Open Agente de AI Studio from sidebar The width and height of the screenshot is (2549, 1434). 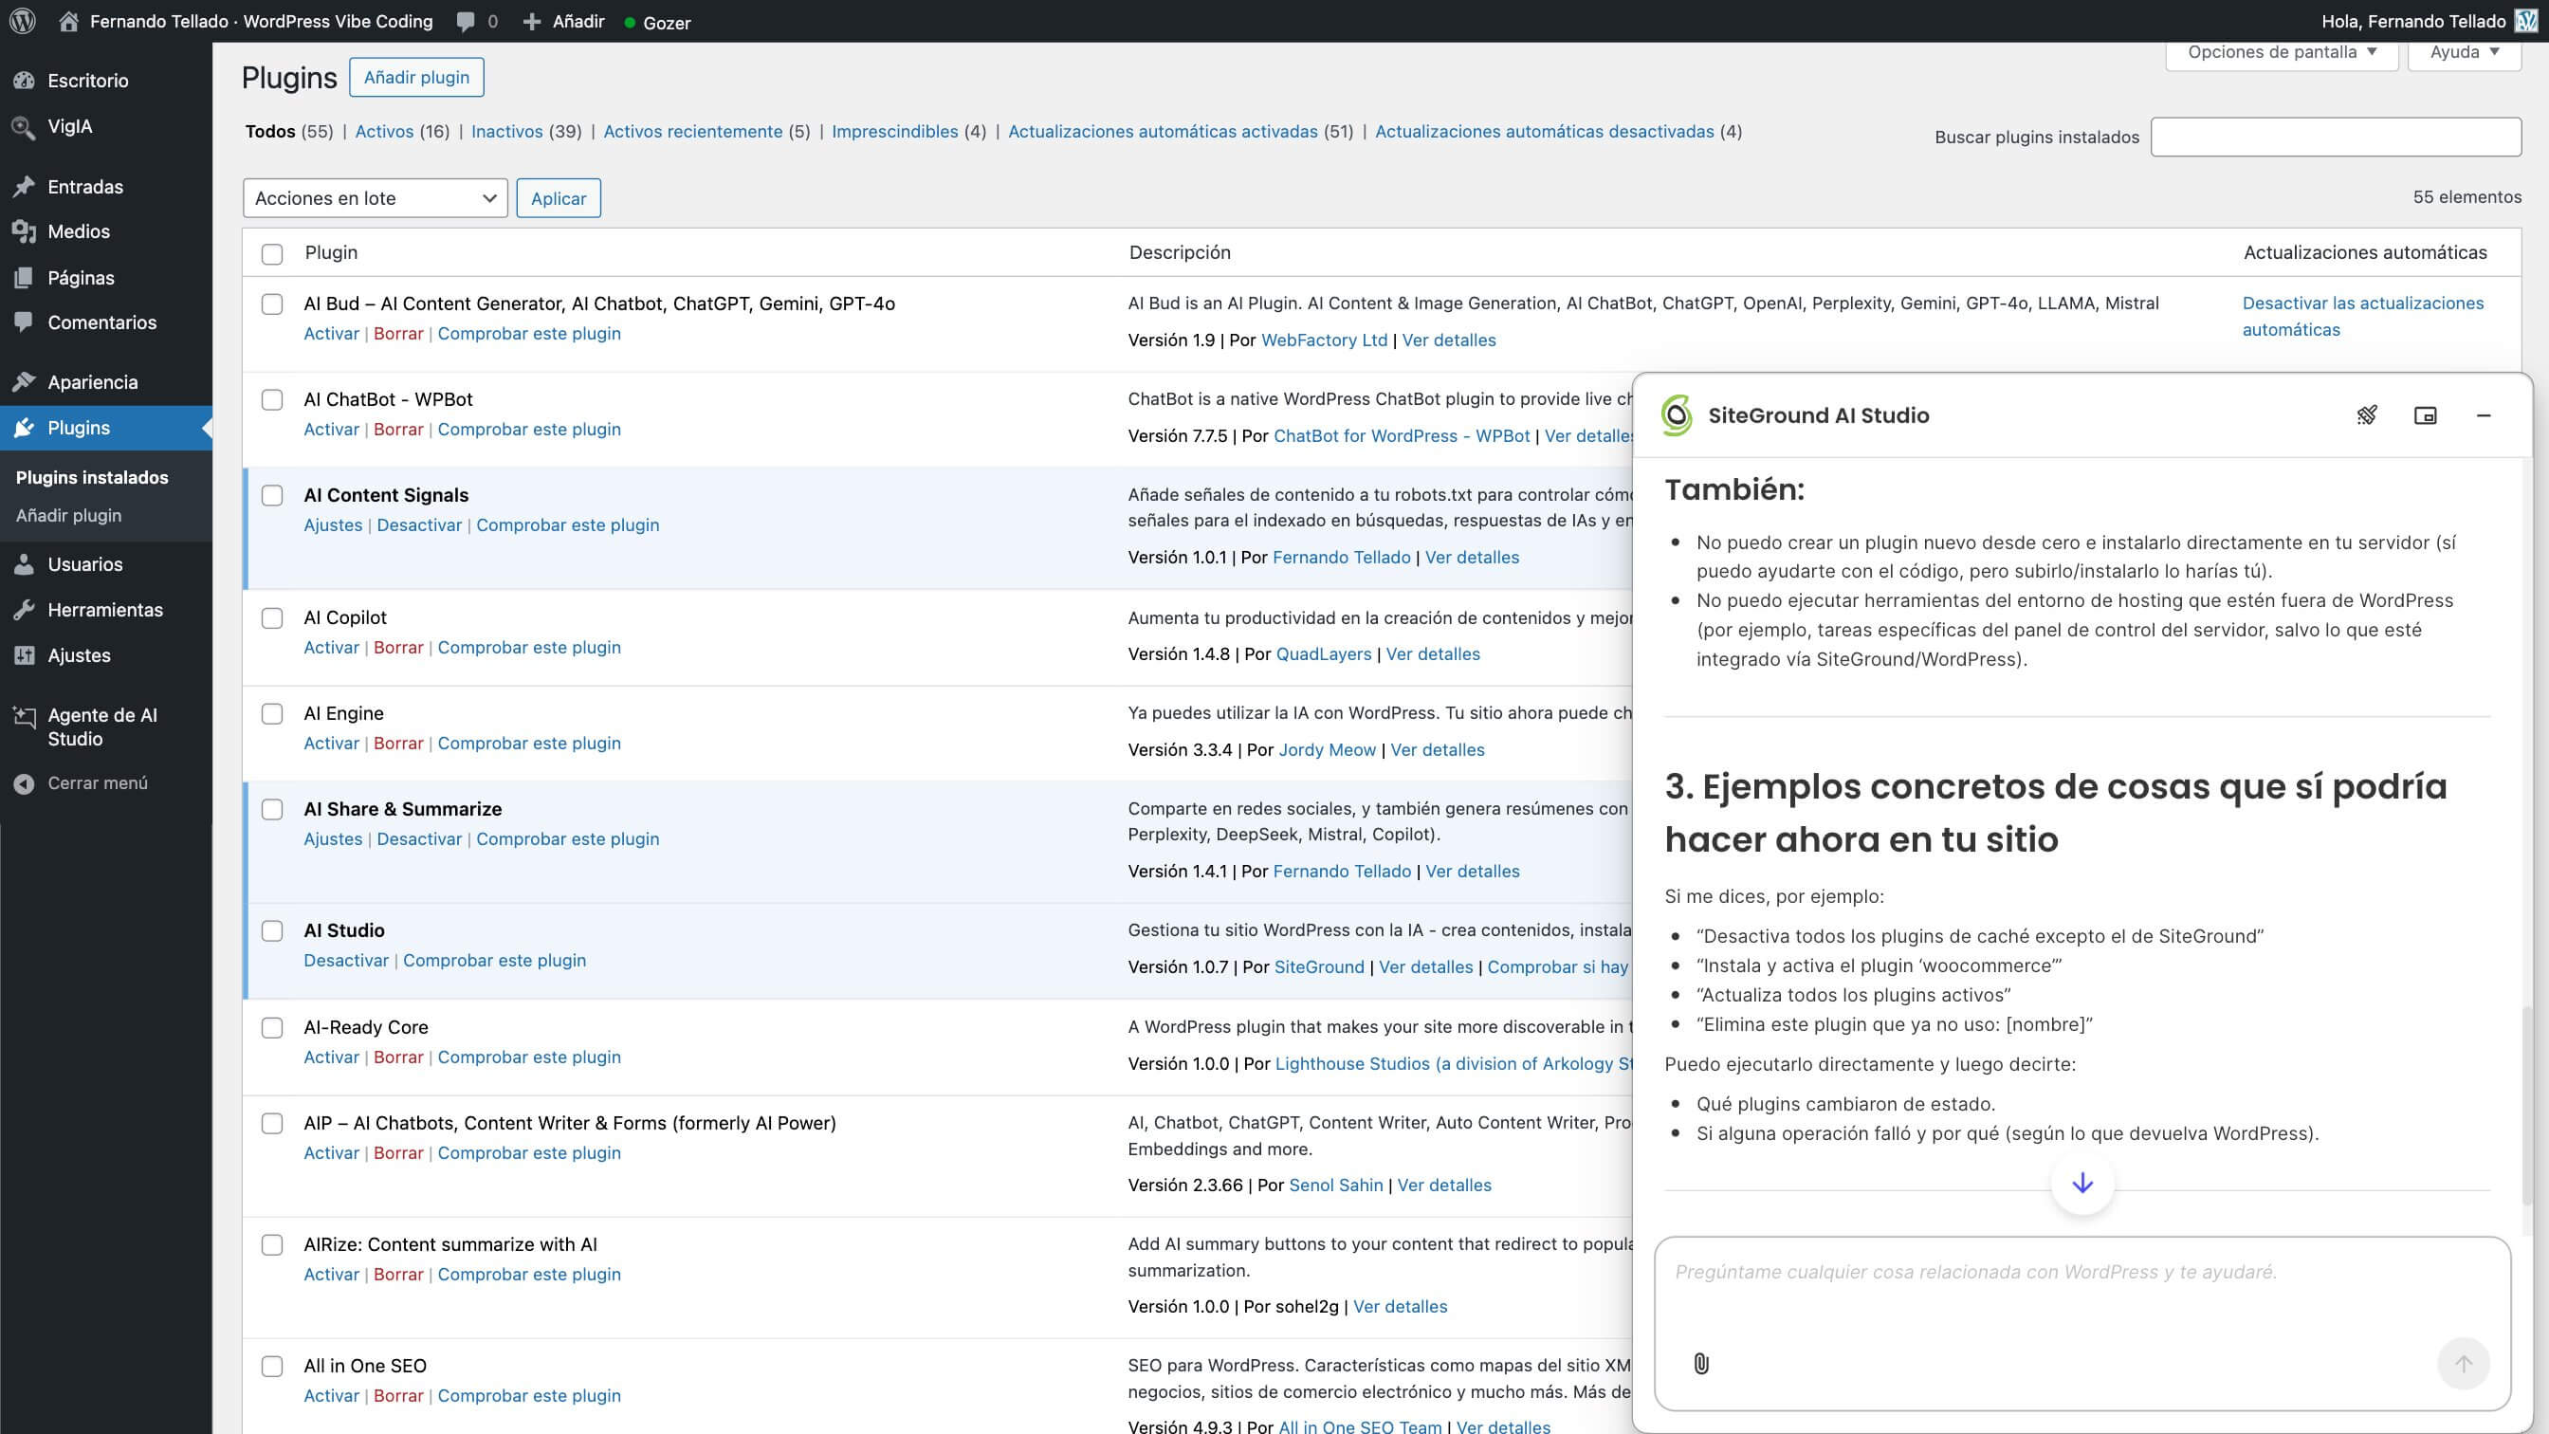pyautogui.click(x=101, y=726)
